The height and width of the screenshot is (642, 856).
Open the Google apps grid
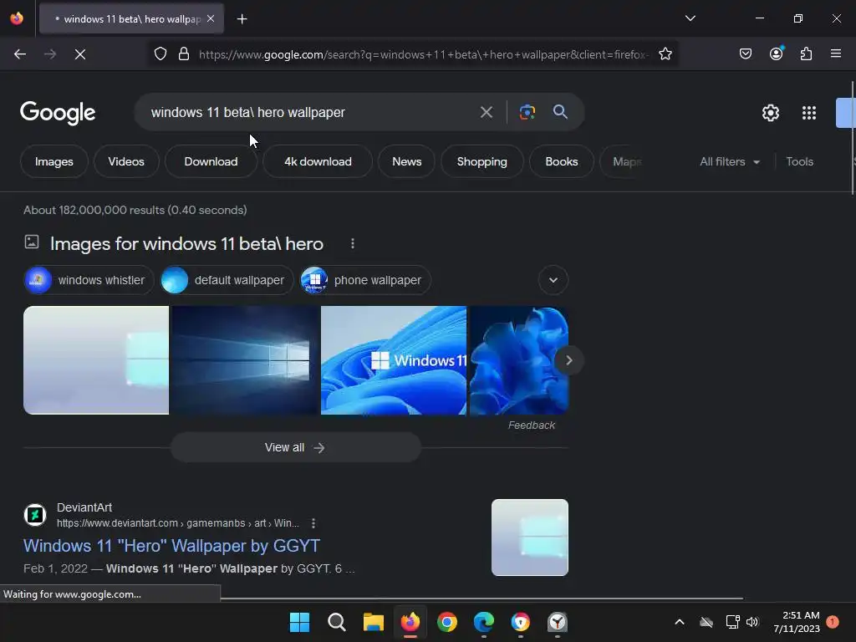click(809, 113)
